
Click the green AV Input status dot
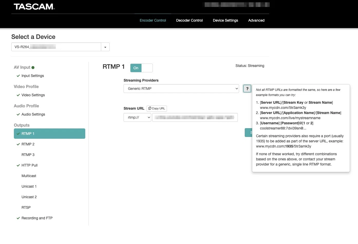click(33, 67)
